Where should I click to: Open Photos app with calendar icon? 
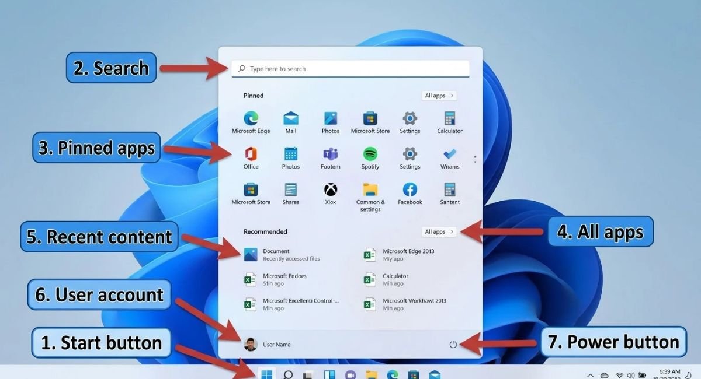click(x=291, y=159)
